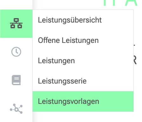Select the gray book icon in sidebar

click(x=16, y=80)
